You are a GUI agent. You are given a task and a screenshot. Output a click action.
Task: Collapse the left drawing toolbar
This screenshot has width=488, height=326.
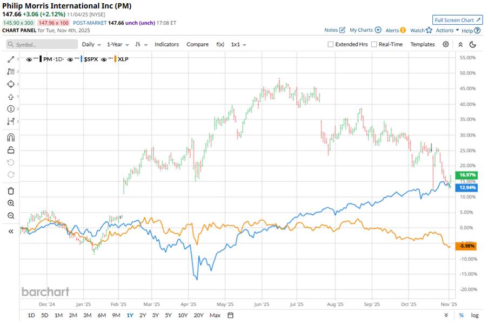click(10, 231)
